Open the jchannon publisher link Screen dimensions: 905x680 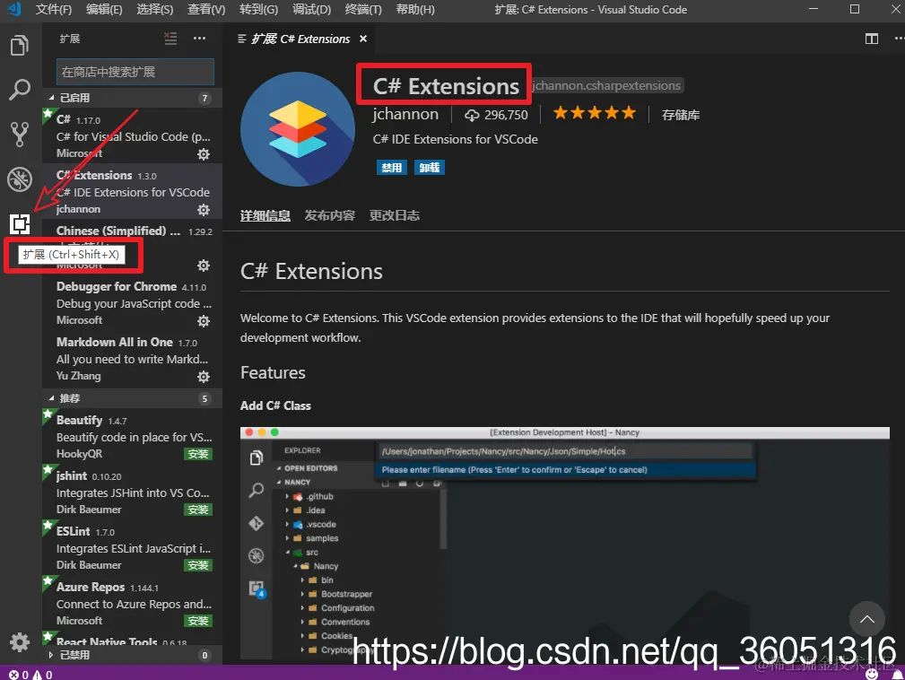click(405, 114)
